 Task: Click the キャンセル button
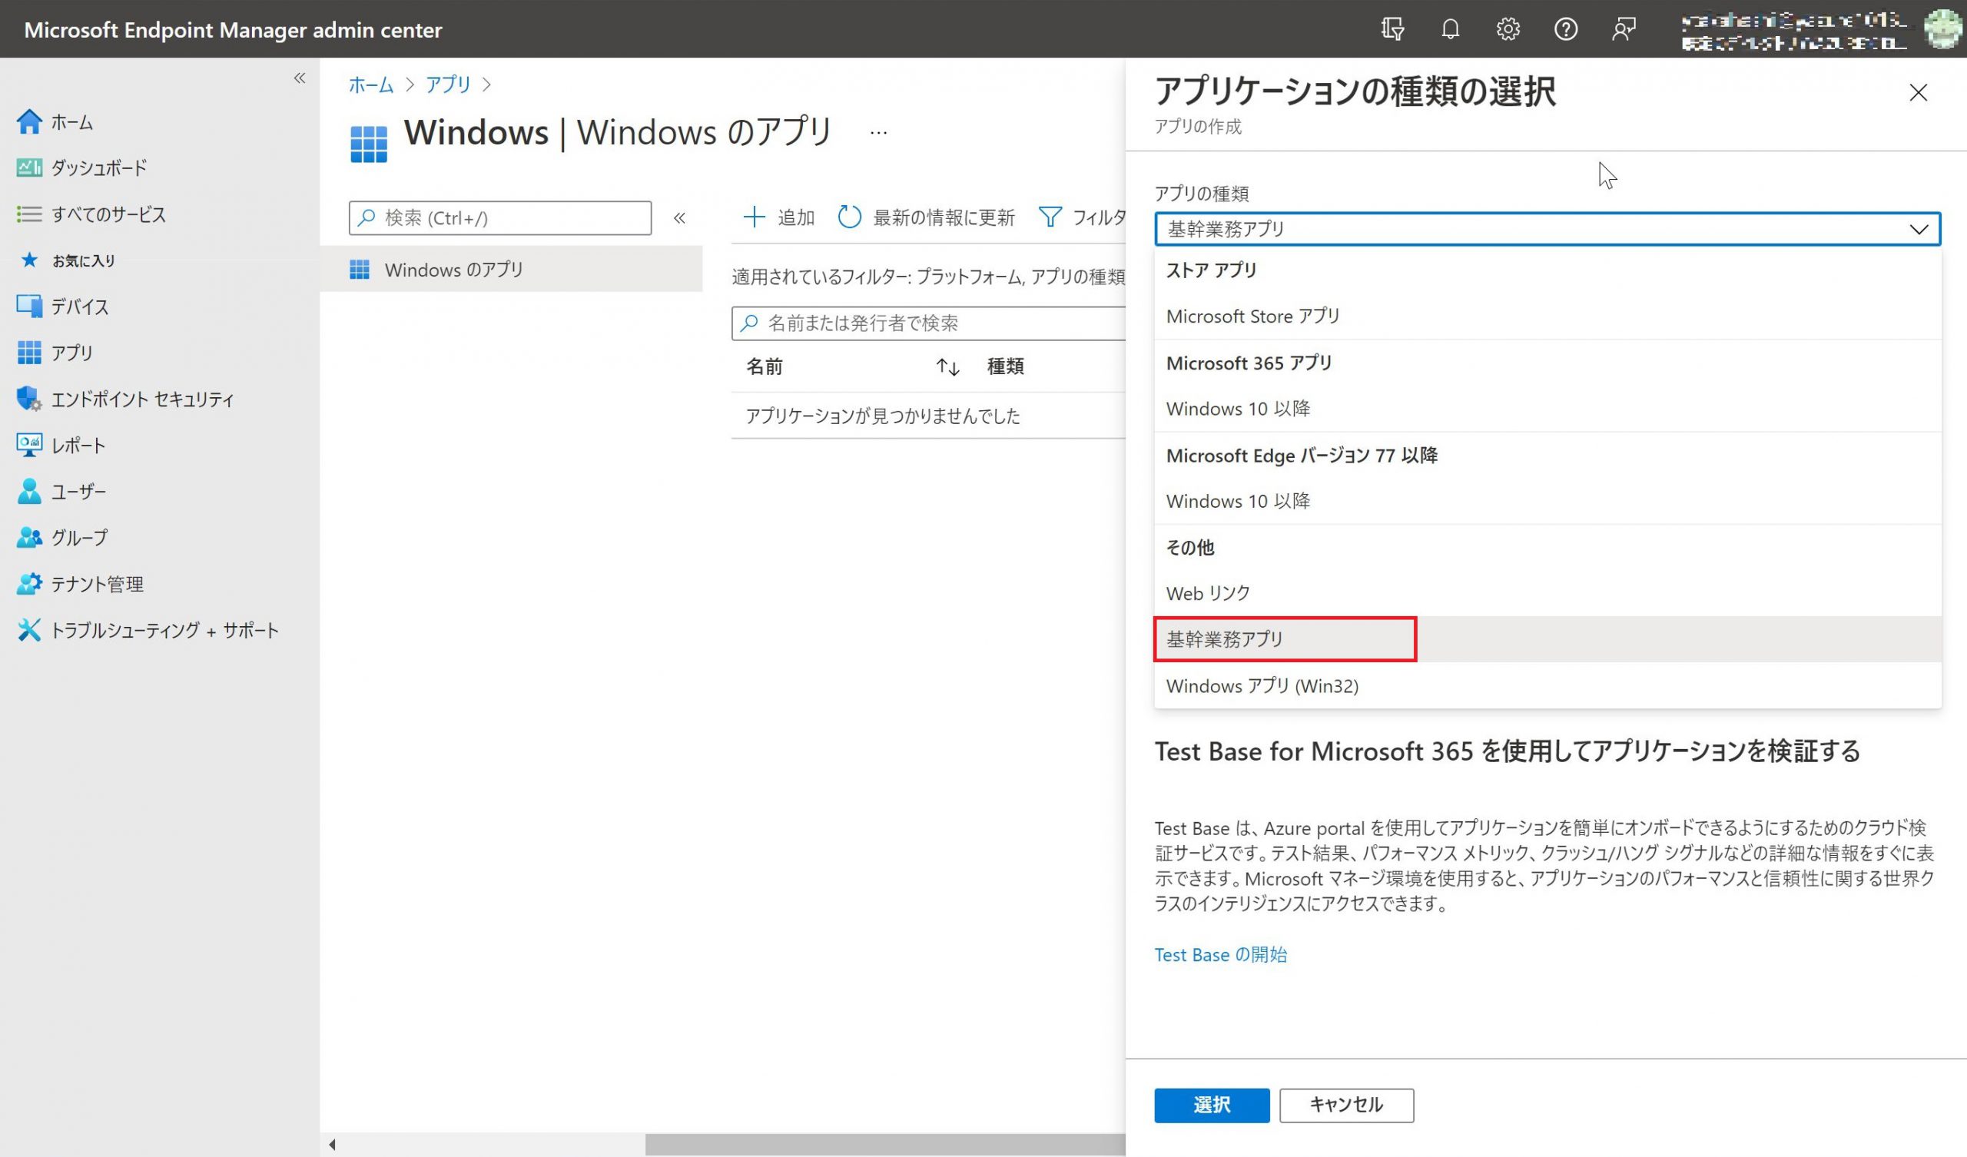tap(1345, 1105)
